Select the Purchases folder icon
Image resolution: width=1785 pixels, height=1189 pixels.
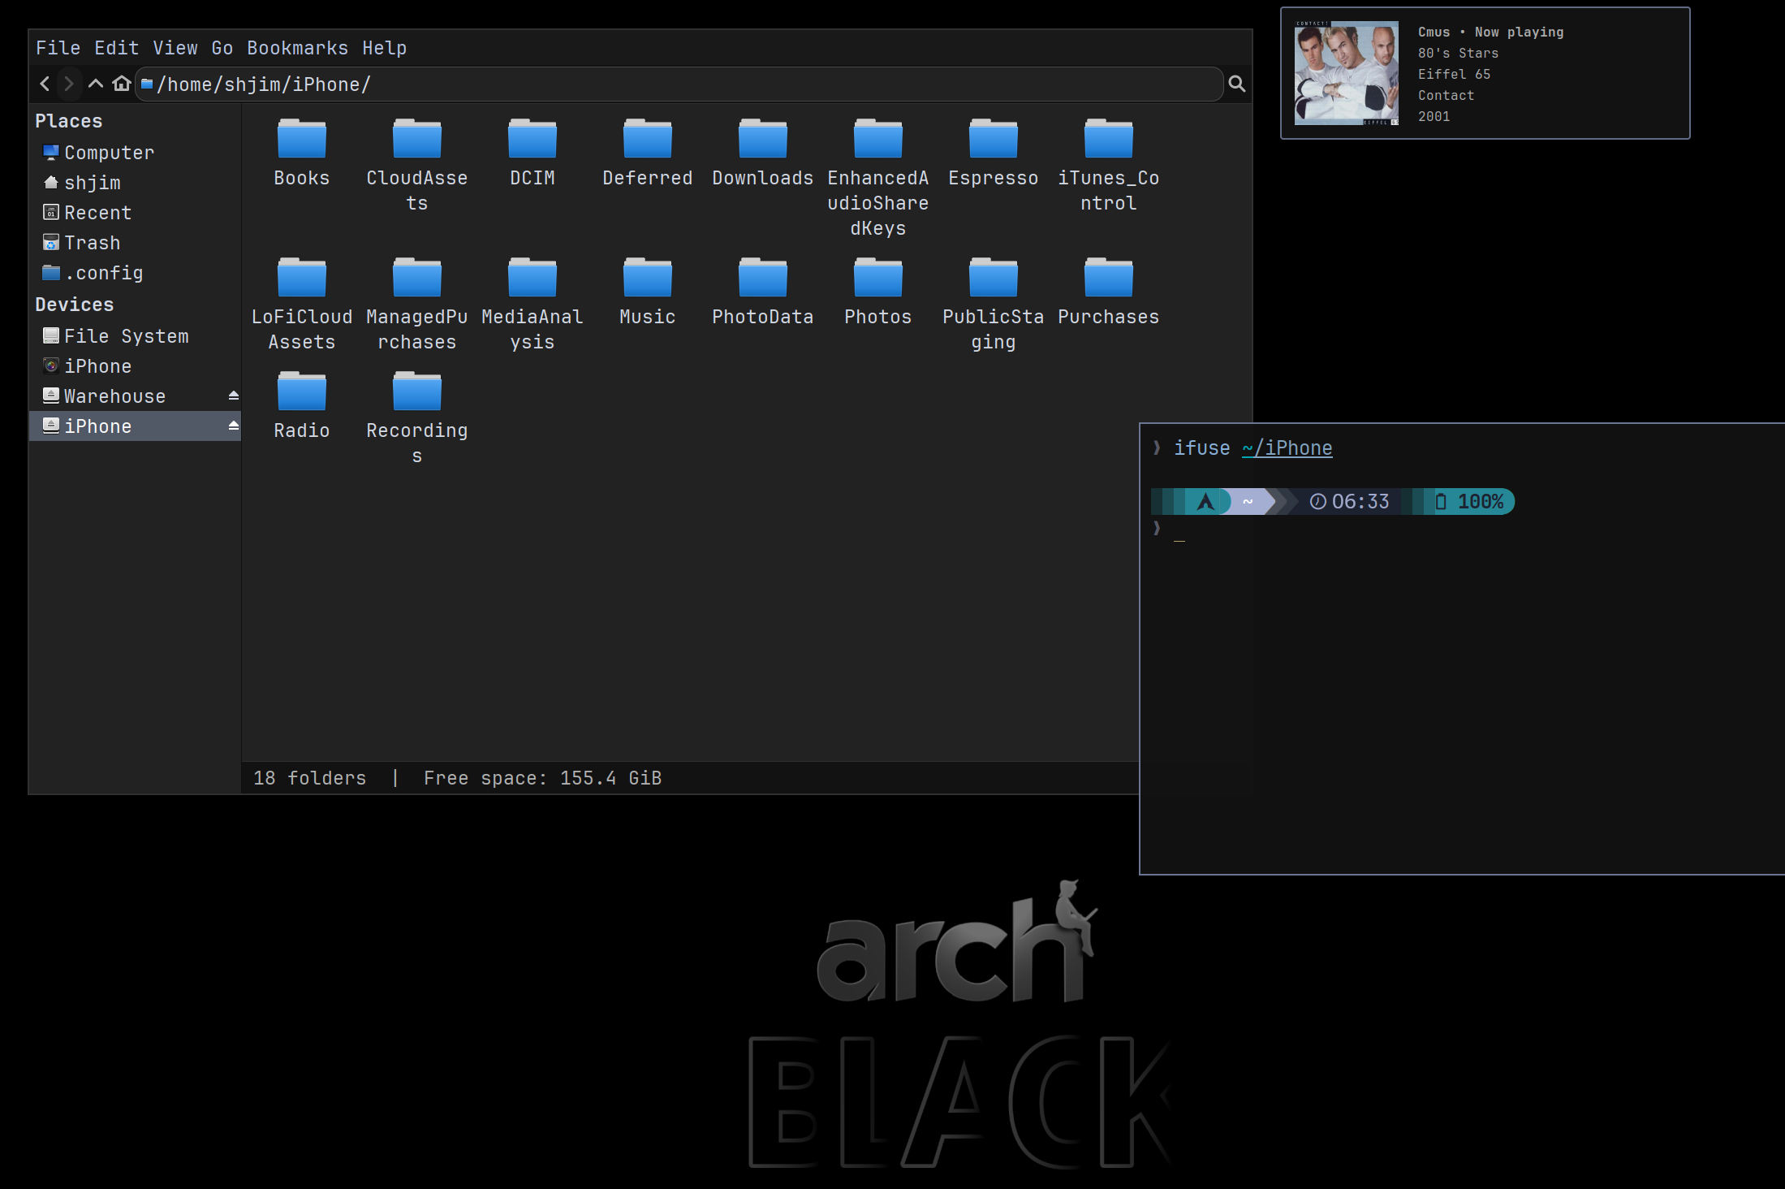1108,277
